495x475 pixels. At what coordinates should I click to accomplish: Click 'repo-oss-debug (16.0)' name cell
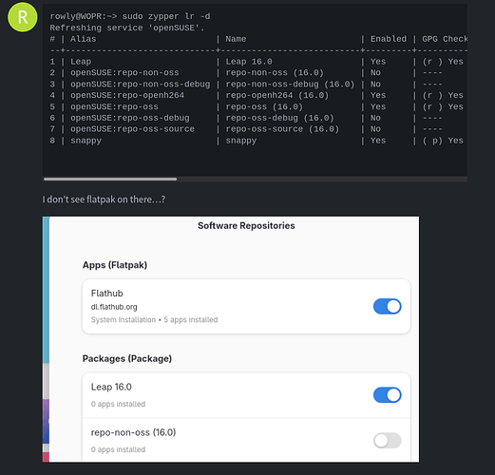click(x=279, y=118)
